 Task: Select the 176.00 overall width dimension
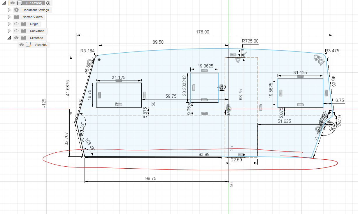202,32
